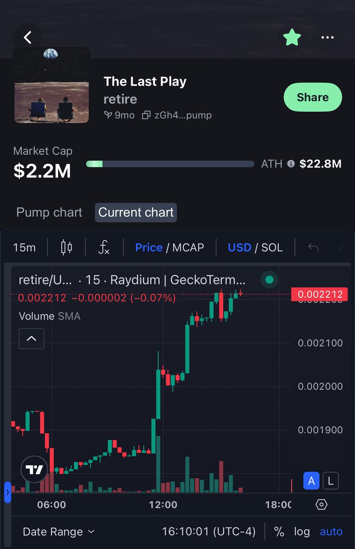355x549 pixels.
Task: Toggle the % percentage scale
Action: click(279, 532)
